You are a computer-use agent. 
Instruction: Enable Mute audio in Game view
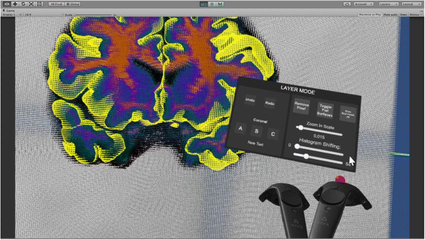pyautogui.click(x=390, y=15)
